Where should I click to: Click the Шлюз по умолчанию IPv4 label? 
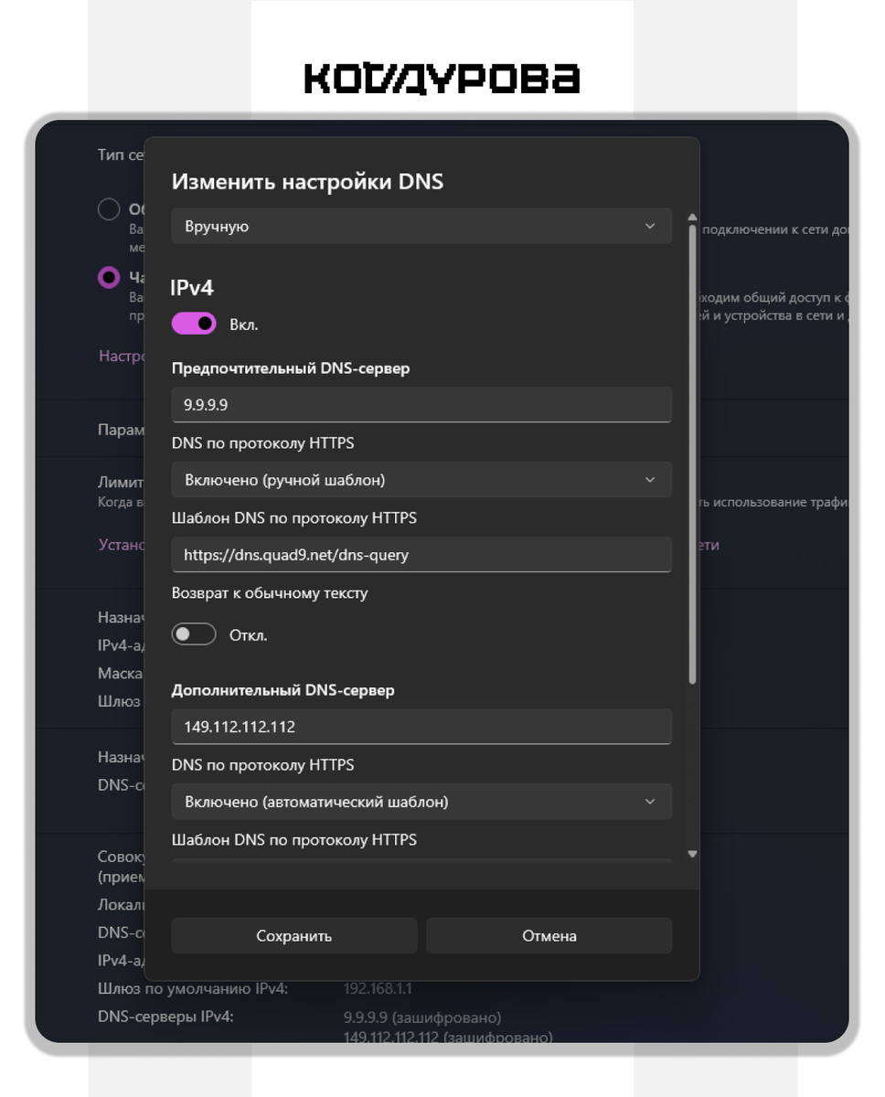click(x=193, y=988)
